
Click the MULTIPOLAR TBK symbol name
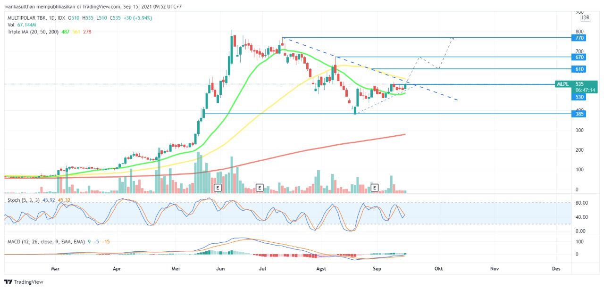tap(25, 18)
